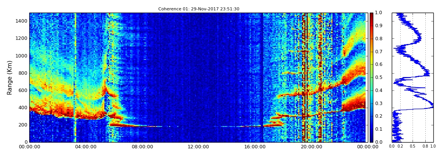Viewport: 443px width, 156px height.
Task: Click the yellow vertical stripe before 04:00:00
Action: coord(75,77)
